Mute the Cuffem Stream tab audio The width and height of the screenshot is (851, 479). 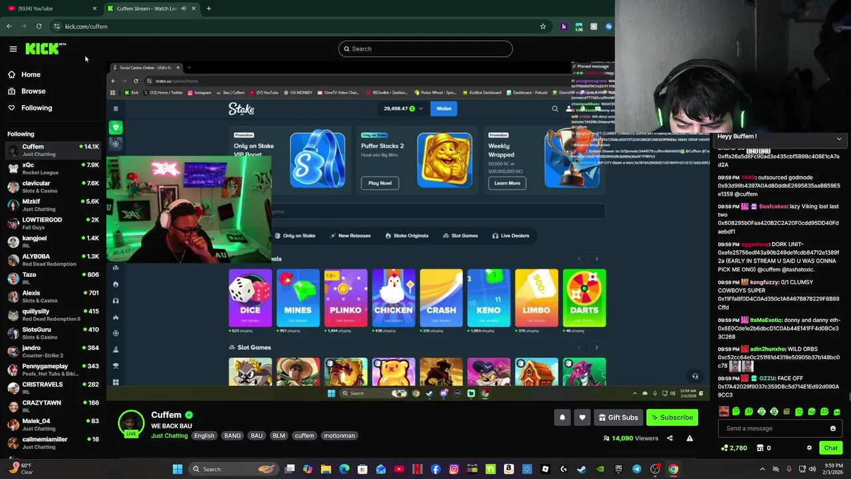point(183,9)
